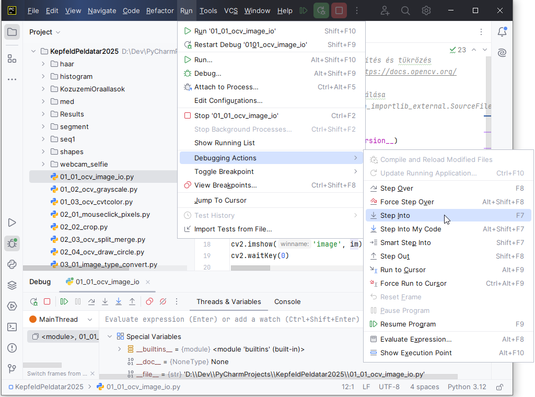The image size is (535, 397).
Task: Click the Stop icon in Debug toolbar
Action: (x=47, y=301)
